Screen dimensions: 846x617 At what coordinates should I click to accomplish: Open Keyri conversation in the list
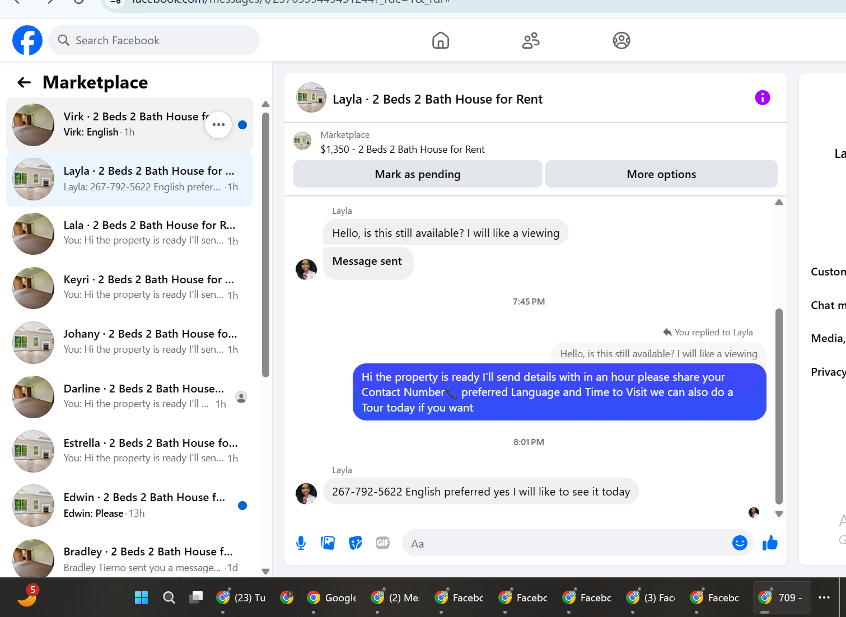129,288
